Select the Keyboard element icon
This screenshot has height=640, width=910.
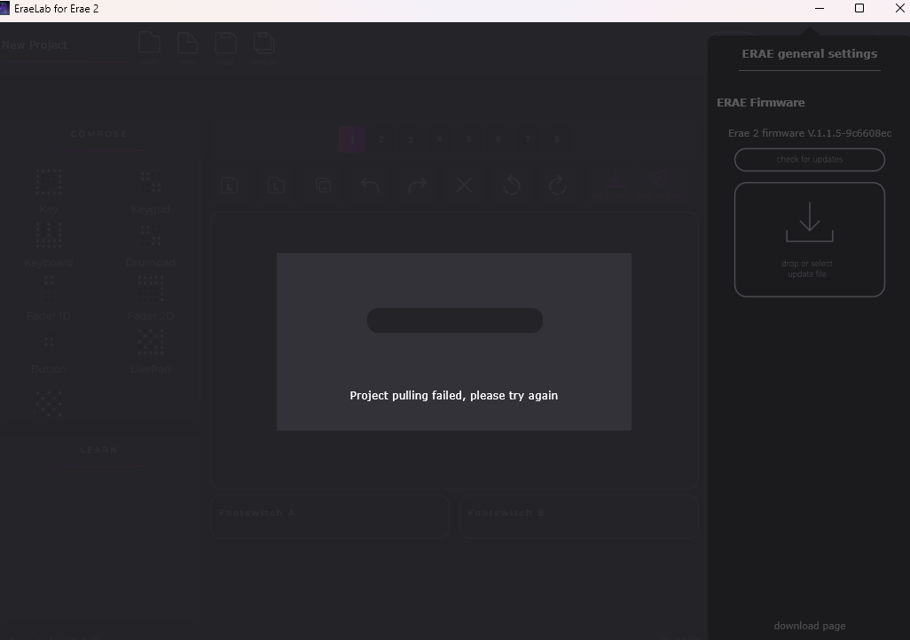49,235
